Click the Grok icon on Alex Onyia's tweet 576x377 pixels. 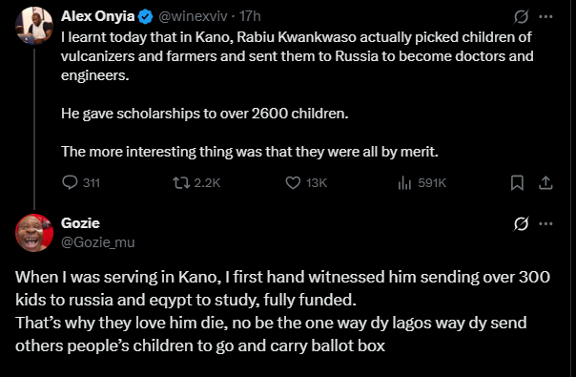[521, 16]
